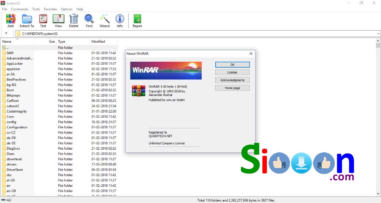381x203 pixels.
Task: Open the Tools menu
Action: coord(36,9)
